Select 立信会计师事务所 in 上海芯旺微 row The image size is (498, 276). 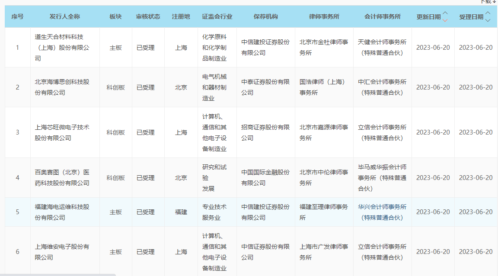382,133
